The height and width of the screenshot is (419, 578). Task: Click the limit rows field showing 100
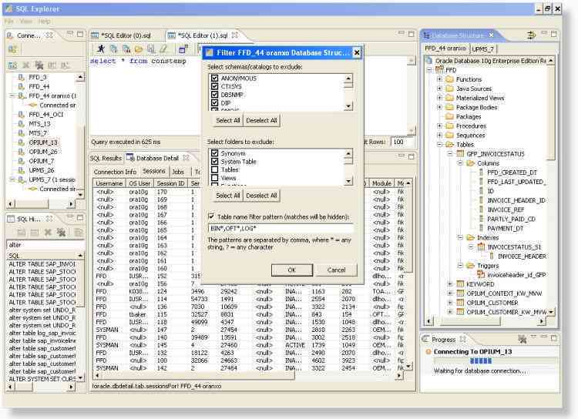(x=402, y=142)
